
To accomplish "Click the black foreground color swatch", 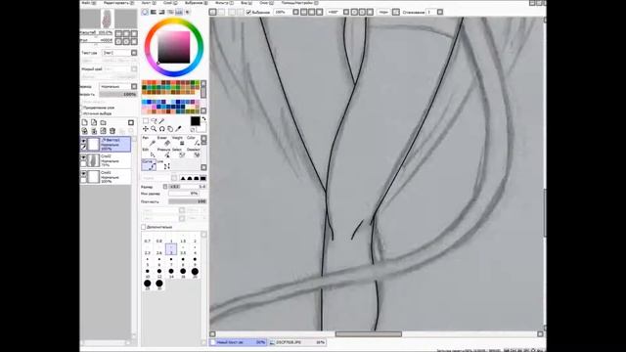I will [195, 121].
